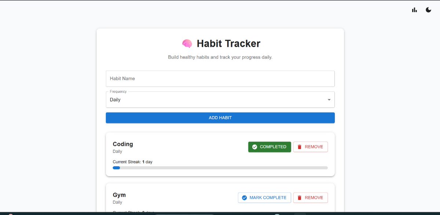Viewport: 440px width, 215px height.
Task: Click the 'Current Streak: 1 day' text
Action: [x=132, y=162]
